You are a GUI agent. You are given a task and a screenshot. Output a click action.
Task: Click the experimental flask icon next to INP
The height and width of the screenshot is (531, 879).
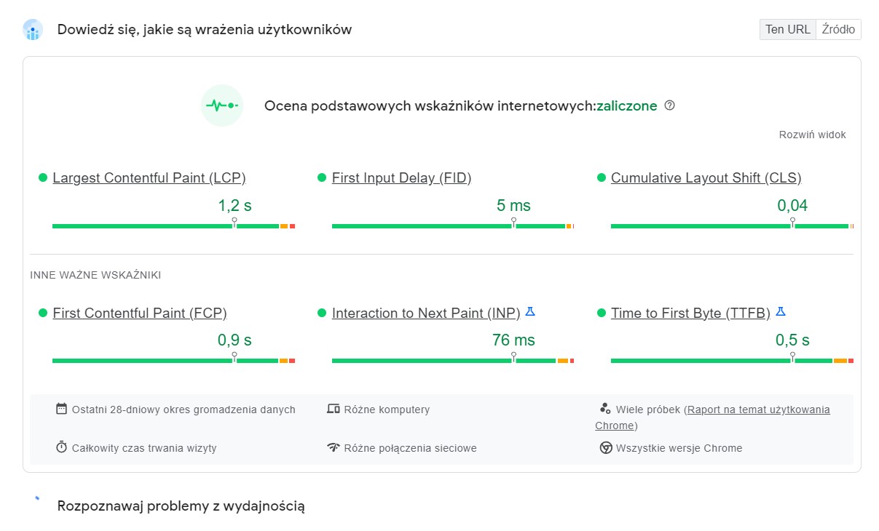(x=530, y=312)
